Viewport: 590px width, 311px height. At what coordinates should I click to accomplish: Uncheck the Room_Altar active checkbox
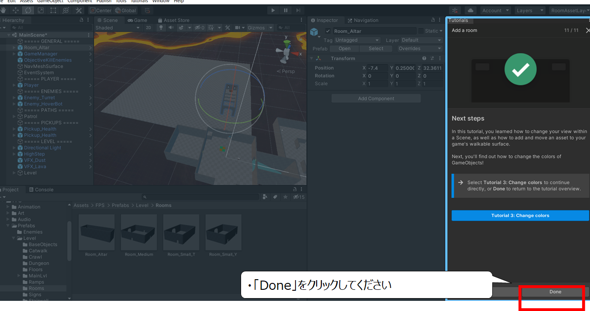(328, 31)
